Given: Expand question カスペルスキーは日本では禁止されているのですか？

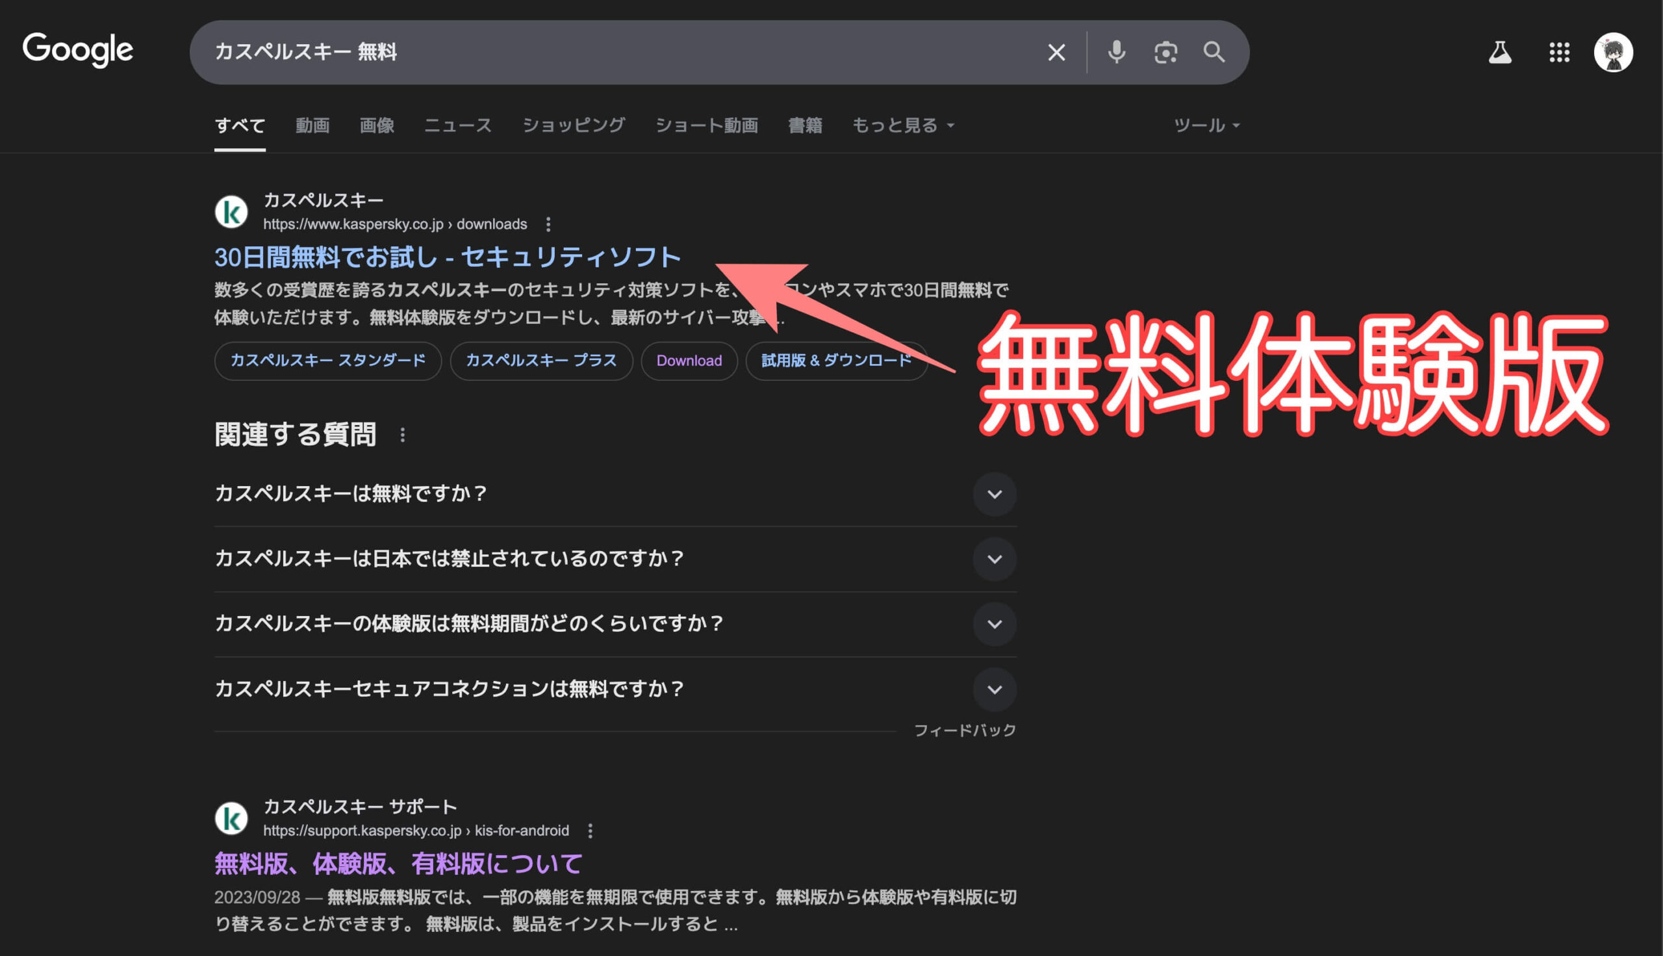Looking at the screenshot, I should pyautogui.click(x=615, y=559).
